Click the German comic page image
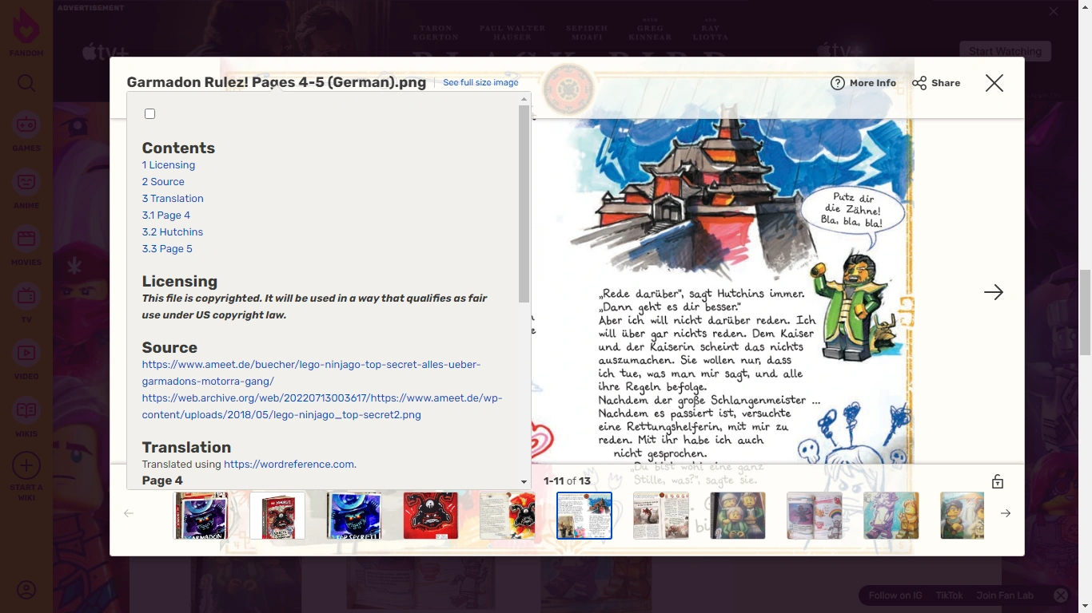 click(722, 292)
